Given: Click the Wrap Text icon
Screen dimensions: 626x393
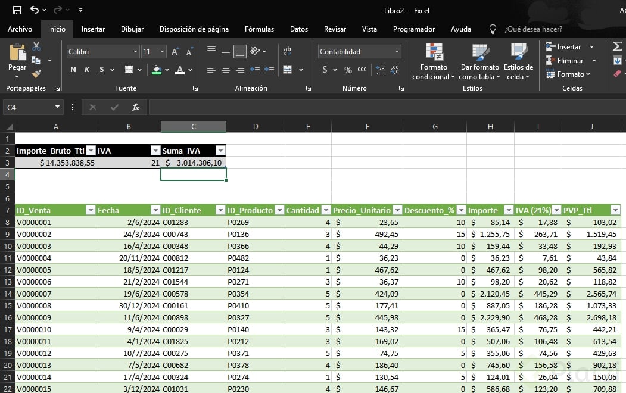Looking at the screenshot, I should [288, 51].
